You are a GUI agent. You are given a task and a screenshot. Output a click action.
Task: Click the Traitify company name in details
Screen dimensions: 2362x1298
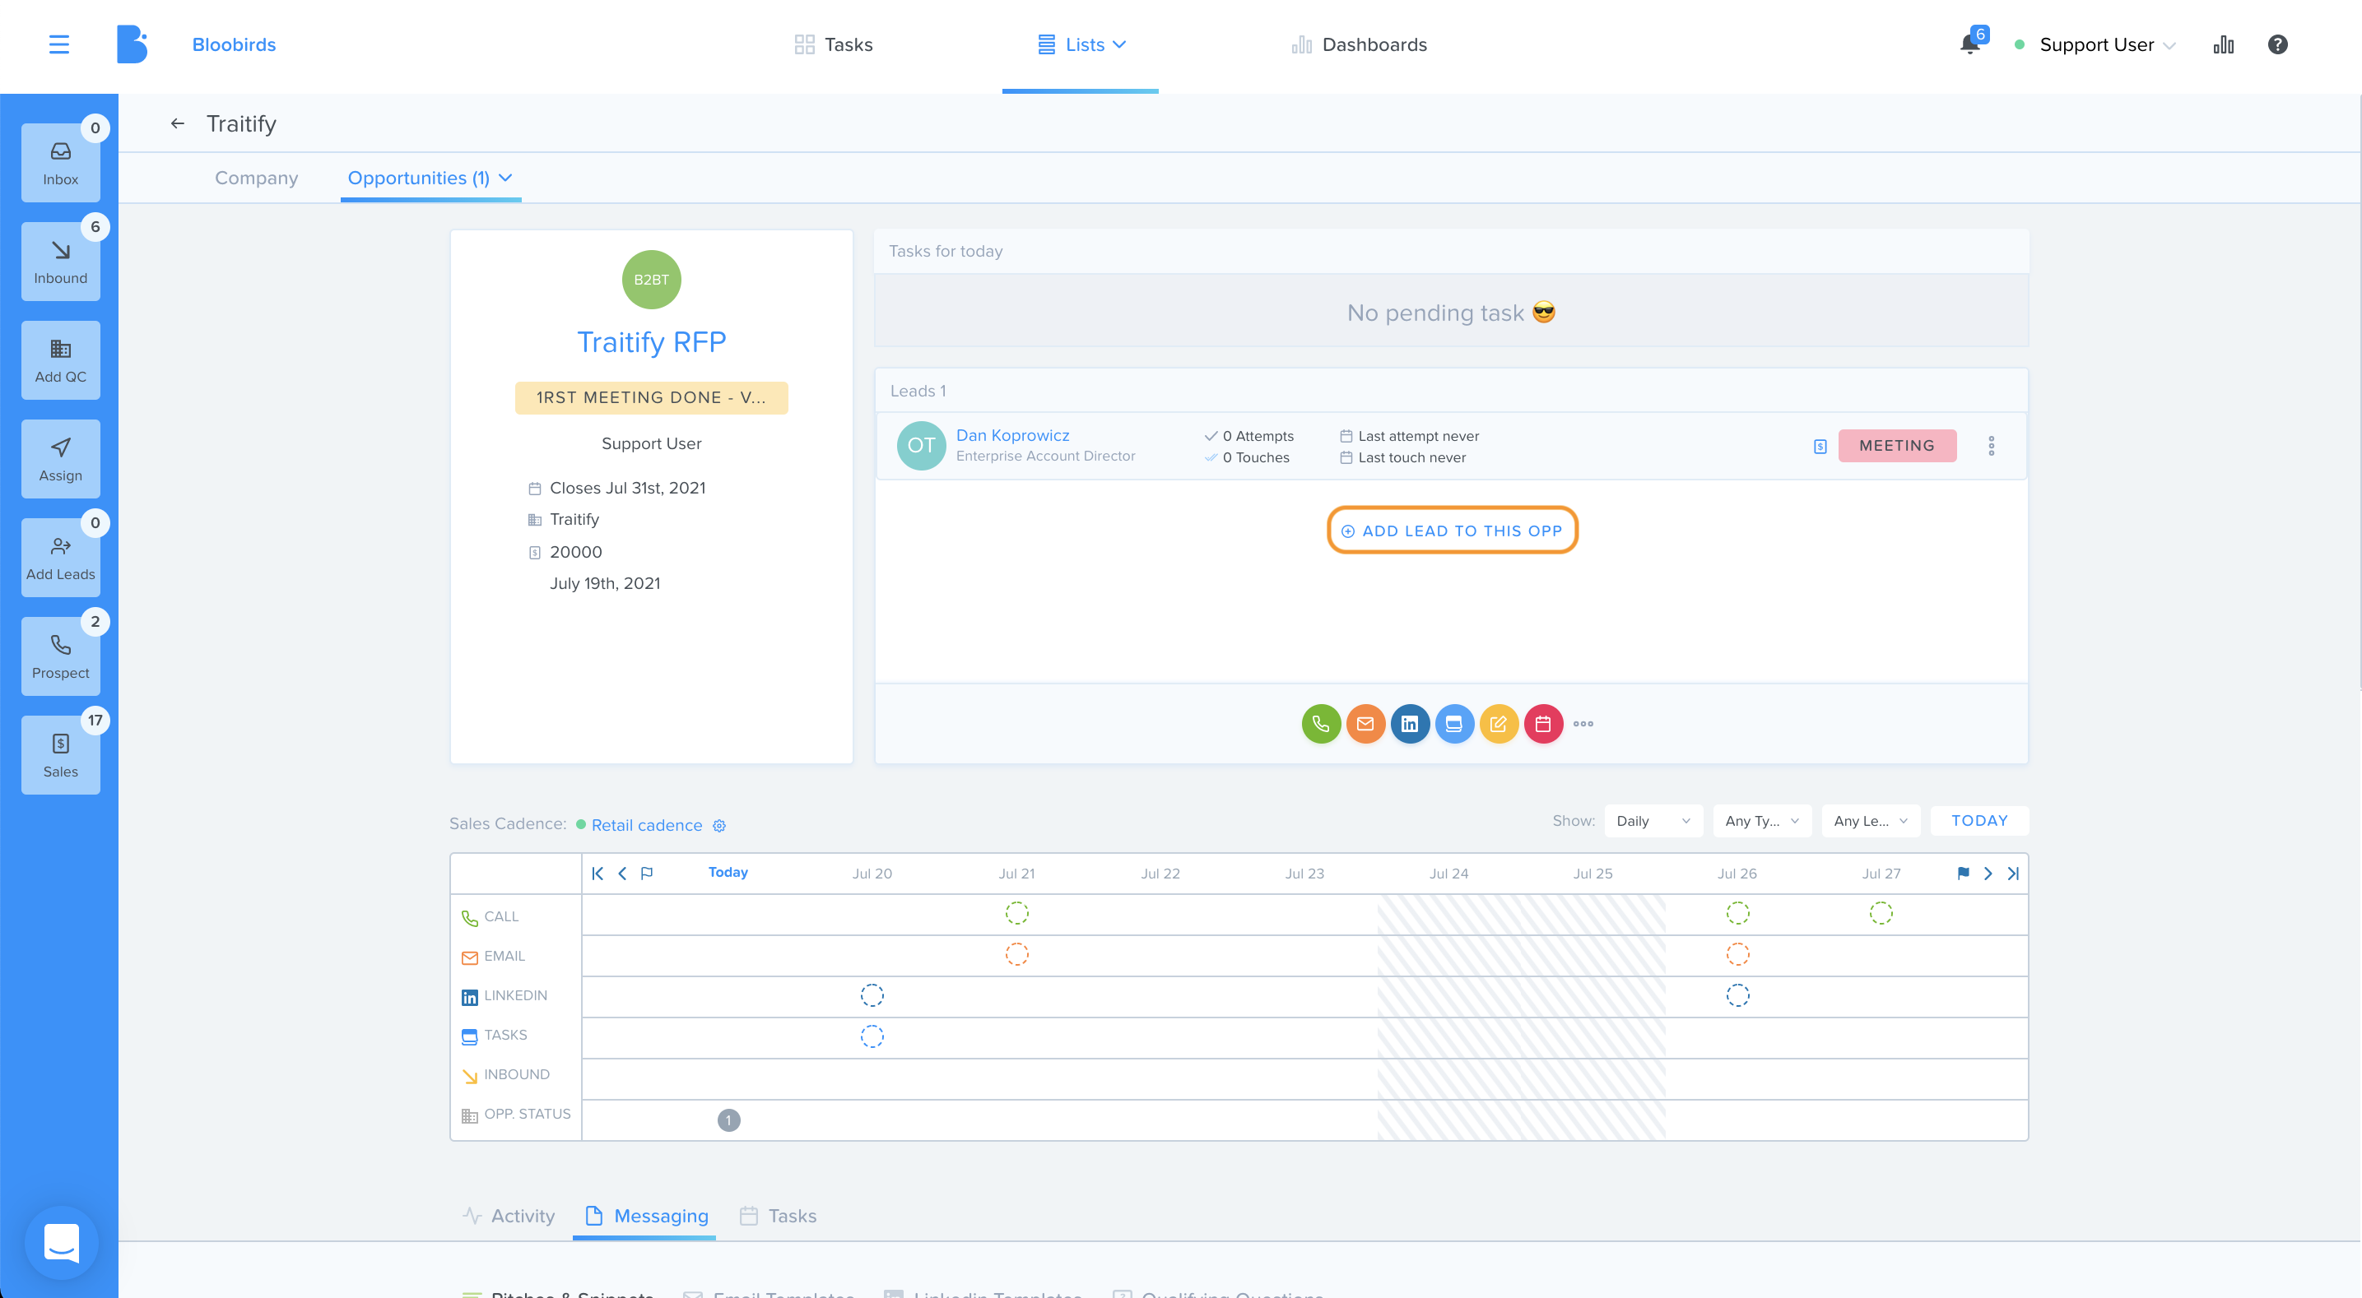(x=574, y=520)
